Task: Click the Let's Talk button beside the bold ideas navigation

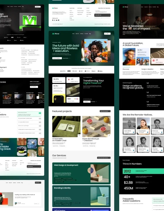Action: [x=107, y=34]
